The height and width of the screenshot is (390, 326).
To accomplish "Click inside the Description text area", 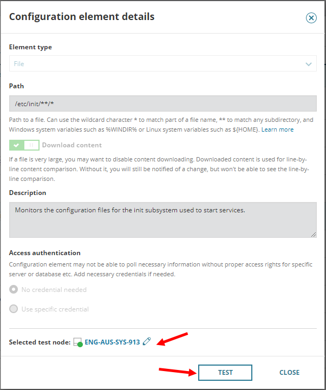I will pos(162,219).
